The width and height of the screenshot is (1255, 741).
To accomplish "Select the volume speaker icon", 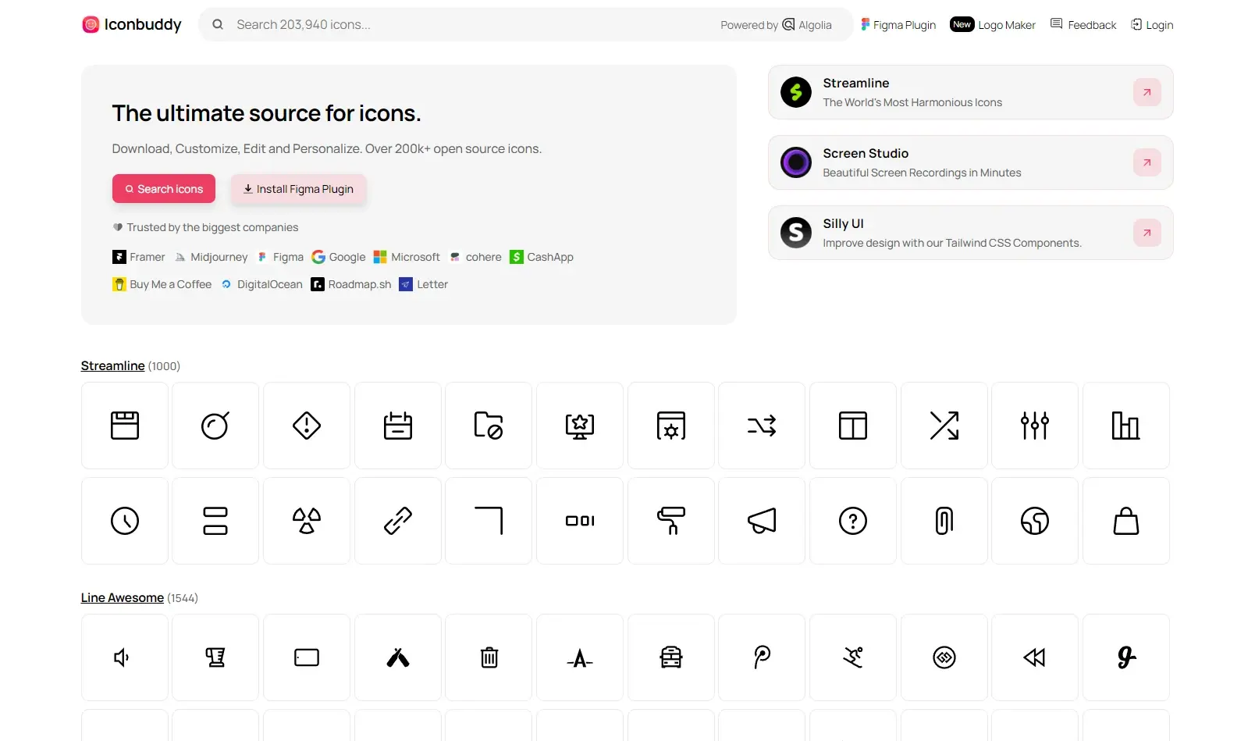I will (125, 657).
